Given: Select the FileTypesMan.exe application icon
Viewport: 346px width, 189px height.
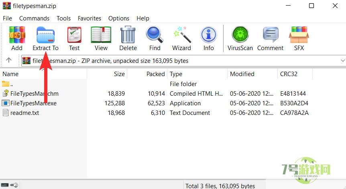Looking at the screenshot, I should point(6,103).
